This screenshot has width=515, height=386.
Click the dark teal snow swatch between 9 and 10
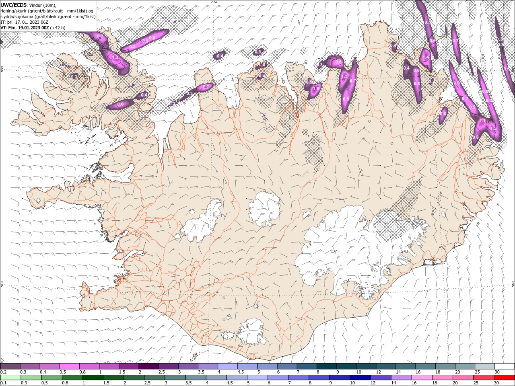346,366
